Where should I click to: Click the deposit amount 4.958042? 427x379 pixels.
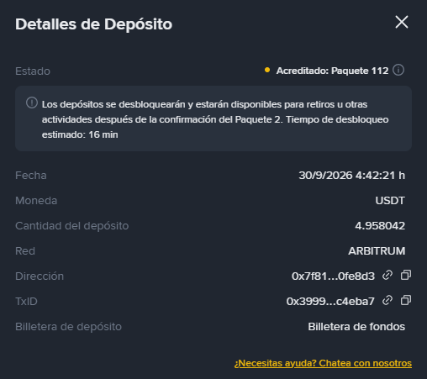click(380, 226)
